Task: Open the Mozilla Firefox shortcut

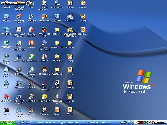Action: pyautogui.click(x=44, y=18)
